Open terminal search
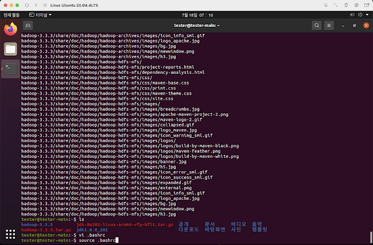This screenshot has width=373, height=245. [317, 26]
